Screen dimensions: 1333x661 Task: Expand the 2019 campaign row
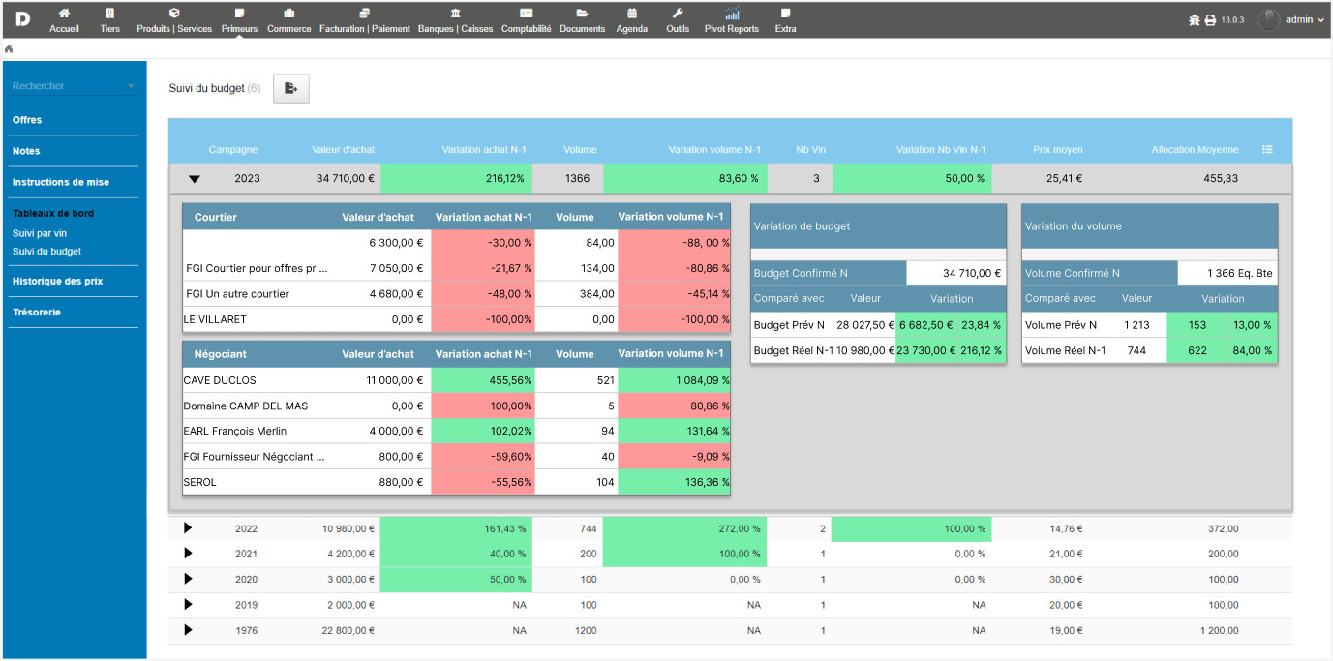pos(188,604)
